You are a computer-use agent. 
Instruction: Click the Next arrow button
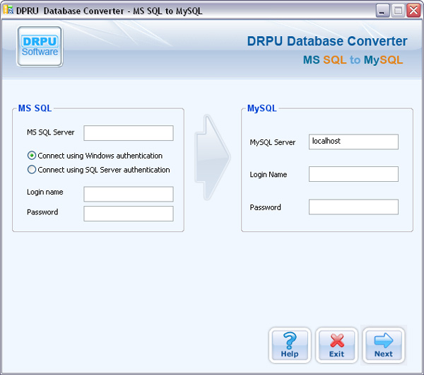384,345
